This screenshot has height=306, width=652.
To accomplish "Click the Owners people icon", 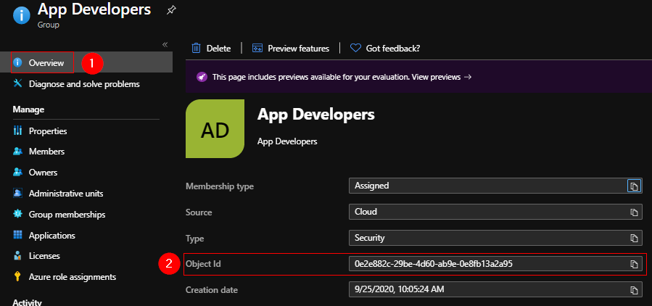I will pyautogui.click(x=17, y=172).
